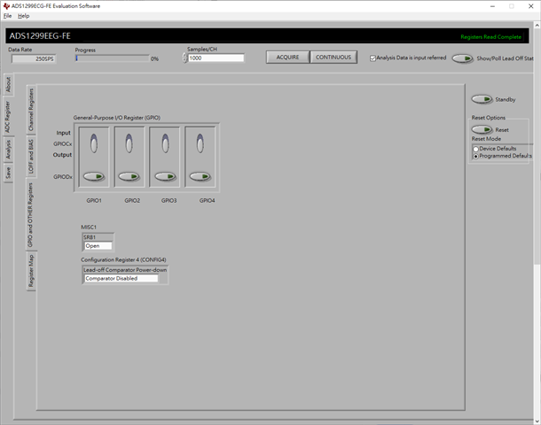Uncheck Analysis Data is input referred
This screenshot has height=425, width=541.
[x=372, y=58]
